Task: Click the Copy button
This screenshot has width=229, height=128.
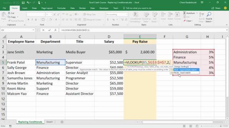Action: click(12, 17)
